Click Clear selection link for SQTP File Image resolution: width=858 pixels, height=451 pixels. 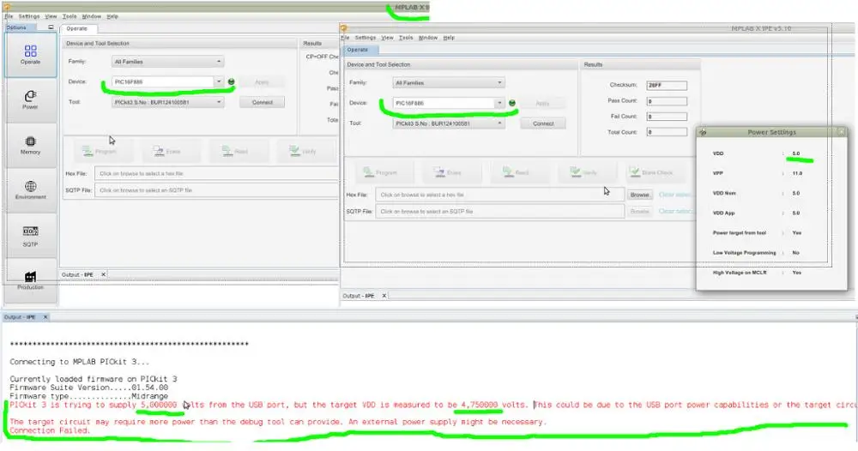(x=674, y=211)
